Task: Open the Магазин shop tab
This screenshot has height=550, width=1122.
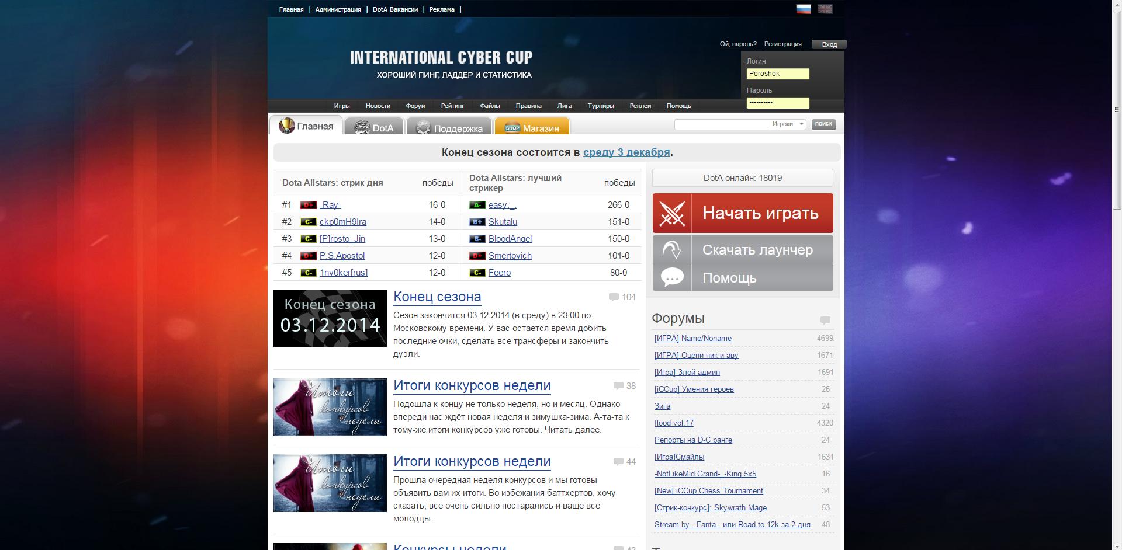Action: point(532,127)
